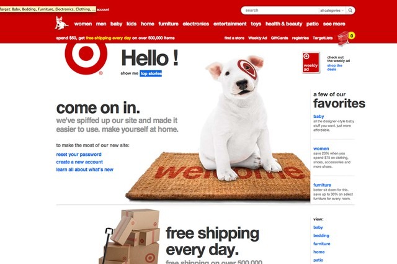
Task: Go to the health & beauty section
Action: [x=283, y=24]
